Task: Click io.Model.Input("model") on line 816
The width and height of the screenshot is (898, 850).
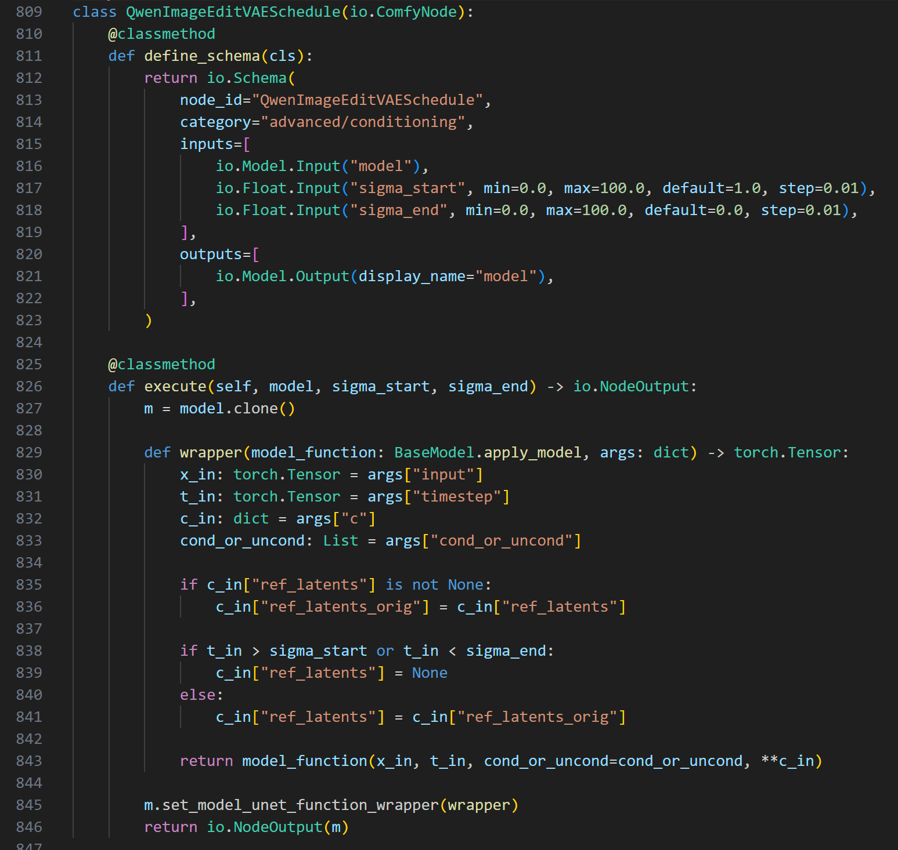Action: click(318, 166)
